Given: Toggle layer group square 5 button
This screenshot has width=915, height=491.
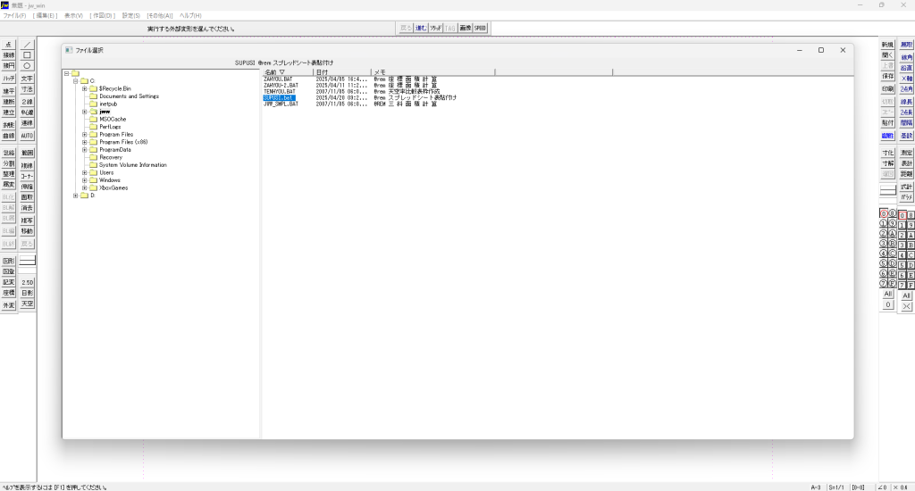Looking at the screenshot, I should click(902, 265).
